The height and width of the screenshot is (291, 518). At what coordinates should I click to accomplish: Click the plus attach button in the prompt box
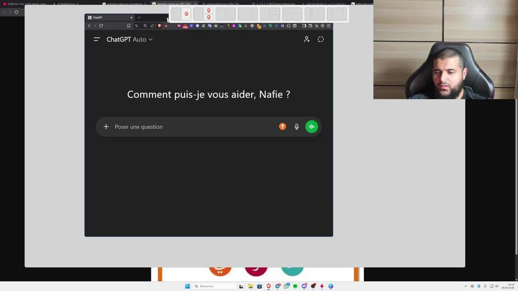[106, 127]
